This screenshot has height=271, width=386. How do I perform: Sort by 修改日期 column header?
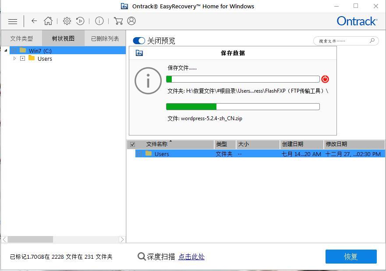(354, 144)
